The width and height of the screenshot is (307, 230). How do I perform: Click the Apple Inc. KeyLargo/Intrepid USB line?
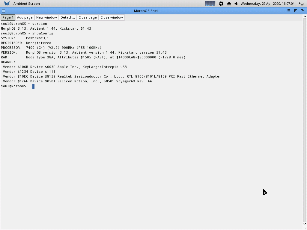tap(65, 67)
